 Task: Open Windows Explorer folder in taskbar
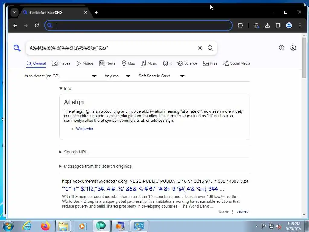click(x=63, y=226)
